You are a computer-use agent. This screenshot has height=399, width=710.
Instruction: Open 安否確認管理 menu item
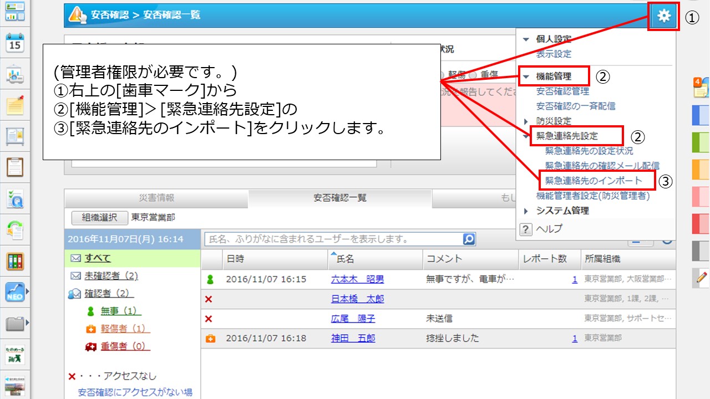562,91
